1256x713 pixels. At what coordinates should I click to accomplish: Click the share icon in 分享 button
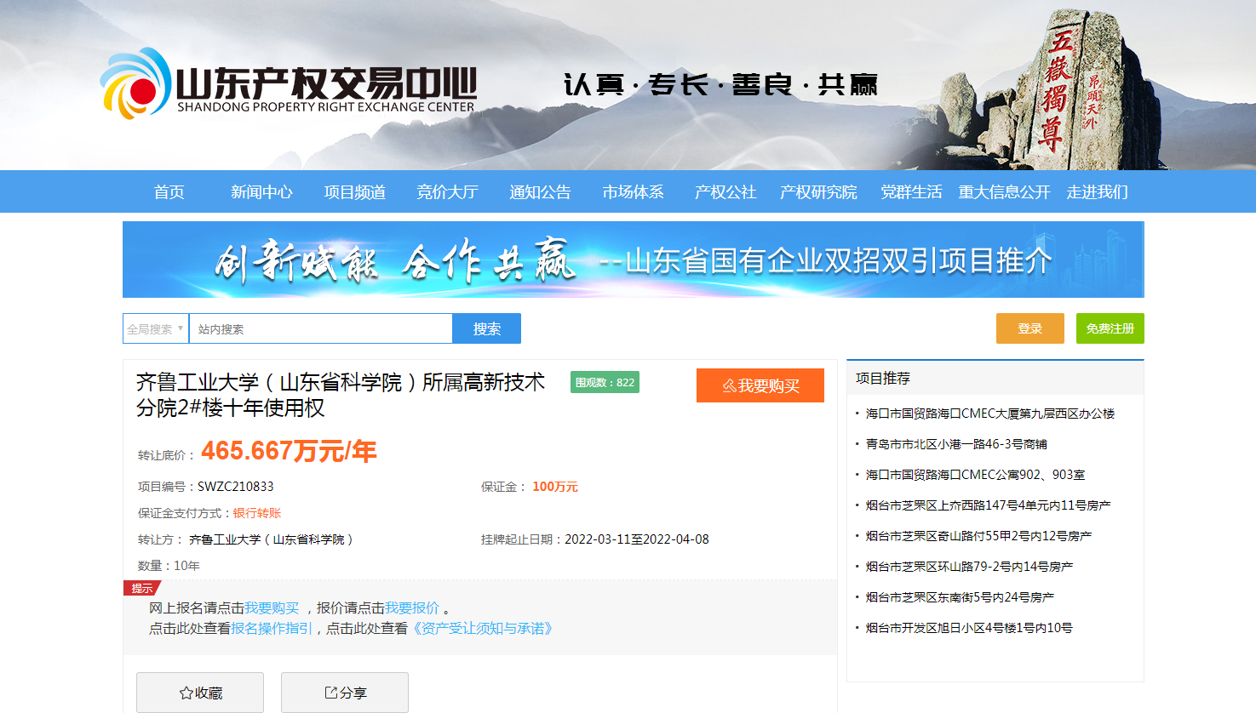click(330, 693)
